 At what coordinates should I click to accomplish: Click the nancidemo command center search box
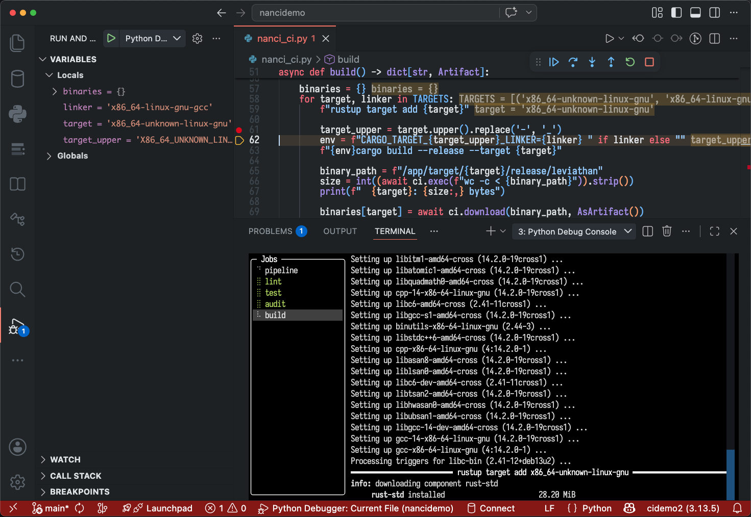coord(394,13)
